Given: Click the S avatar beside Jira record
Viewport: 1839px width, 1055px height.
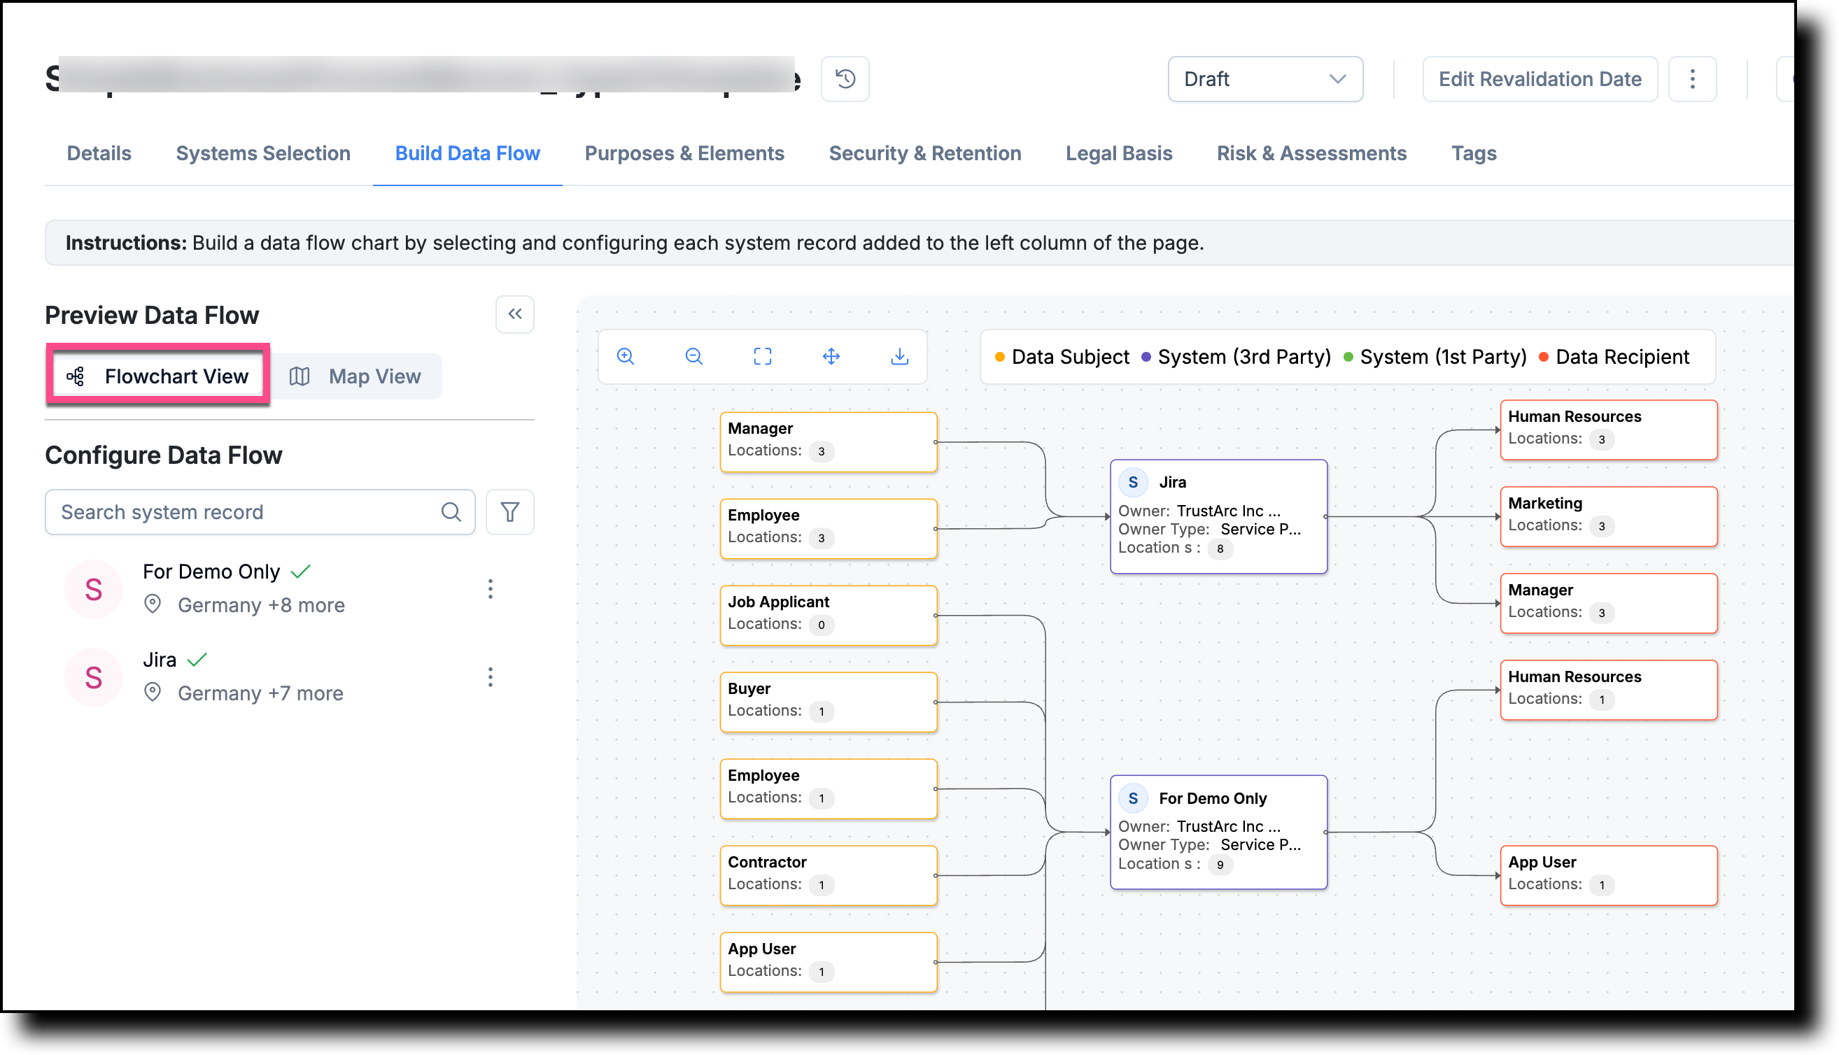Looking at the screenshot, I should tap(94, 677).
